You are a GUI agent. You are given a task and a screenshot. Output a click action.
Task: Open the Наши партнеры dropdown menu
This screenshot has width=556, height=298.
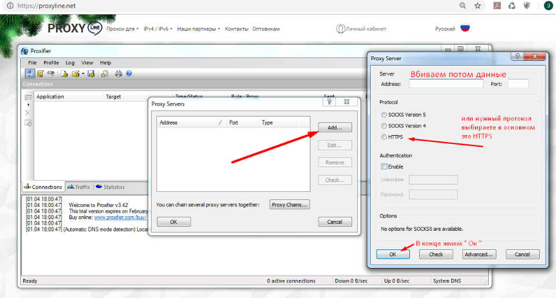(199, 28)
